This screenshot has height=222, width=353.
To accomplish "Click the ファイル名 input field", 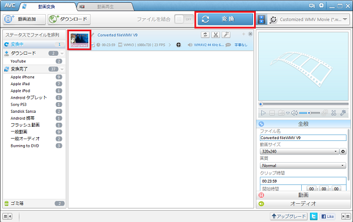I will coord(303,138).
